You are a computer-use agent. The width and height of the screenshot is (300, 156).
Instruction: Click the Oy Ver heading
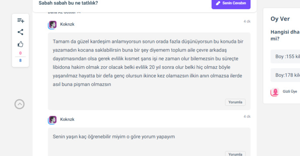[280, 19]
